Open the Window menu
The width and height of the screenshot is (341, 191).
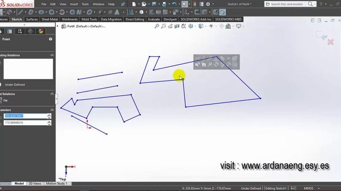coord(99,4)
